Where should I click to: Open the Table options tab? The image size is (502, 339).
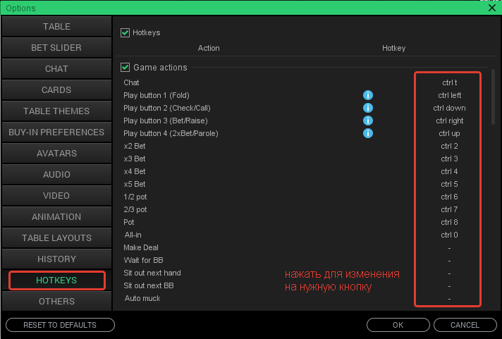[x=56, y=27]
